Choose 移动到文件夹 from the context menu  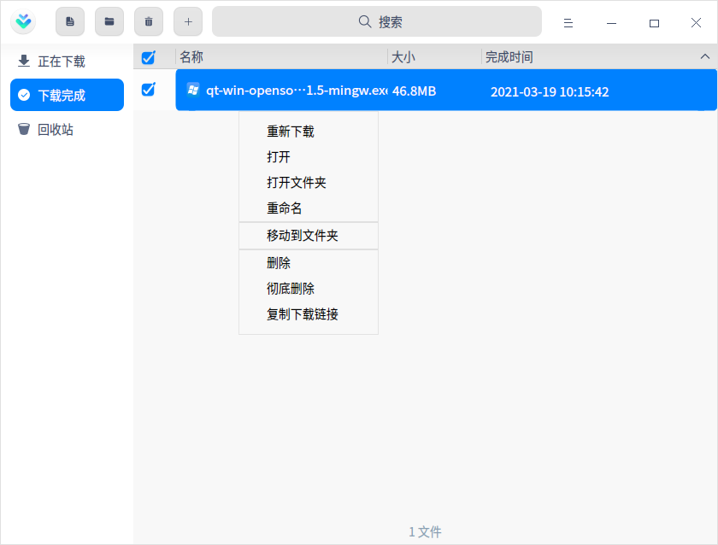point(309,236)
